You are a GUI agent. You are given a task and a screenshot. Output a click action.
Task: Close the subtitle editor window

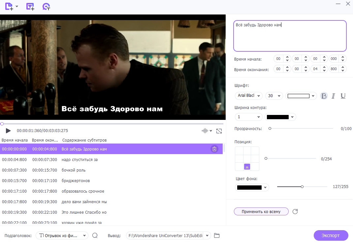click(348, 4)
